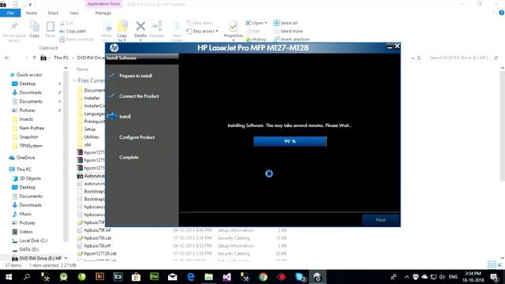Image resolution: width=505 pixels, height=284 pixels.
Task: Click Rename icon in ribbon
Action: click(x=157, y=26)
